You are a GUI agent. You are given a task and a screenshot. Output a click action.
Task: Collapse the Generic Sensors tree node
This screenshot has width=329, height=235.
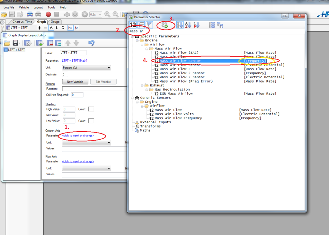(x=131, y=98)
